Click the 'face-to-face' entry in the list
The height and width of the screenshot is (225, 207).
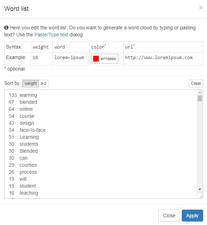[33, 130]
